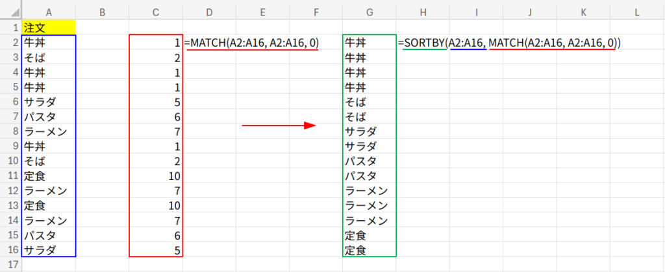Select cell G10 containing パスタ

point(369,161)
